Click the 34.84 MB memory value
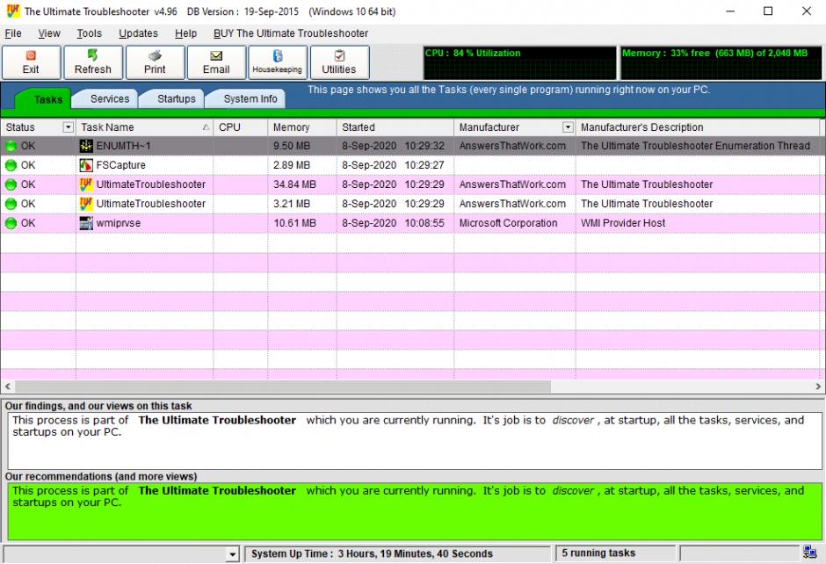The width and height of the screenshot is (826, 564). (x=294, y=184)
